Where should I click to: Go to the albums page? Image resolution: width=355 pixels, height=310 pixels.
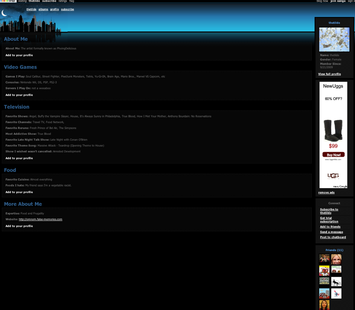(43, 9)
